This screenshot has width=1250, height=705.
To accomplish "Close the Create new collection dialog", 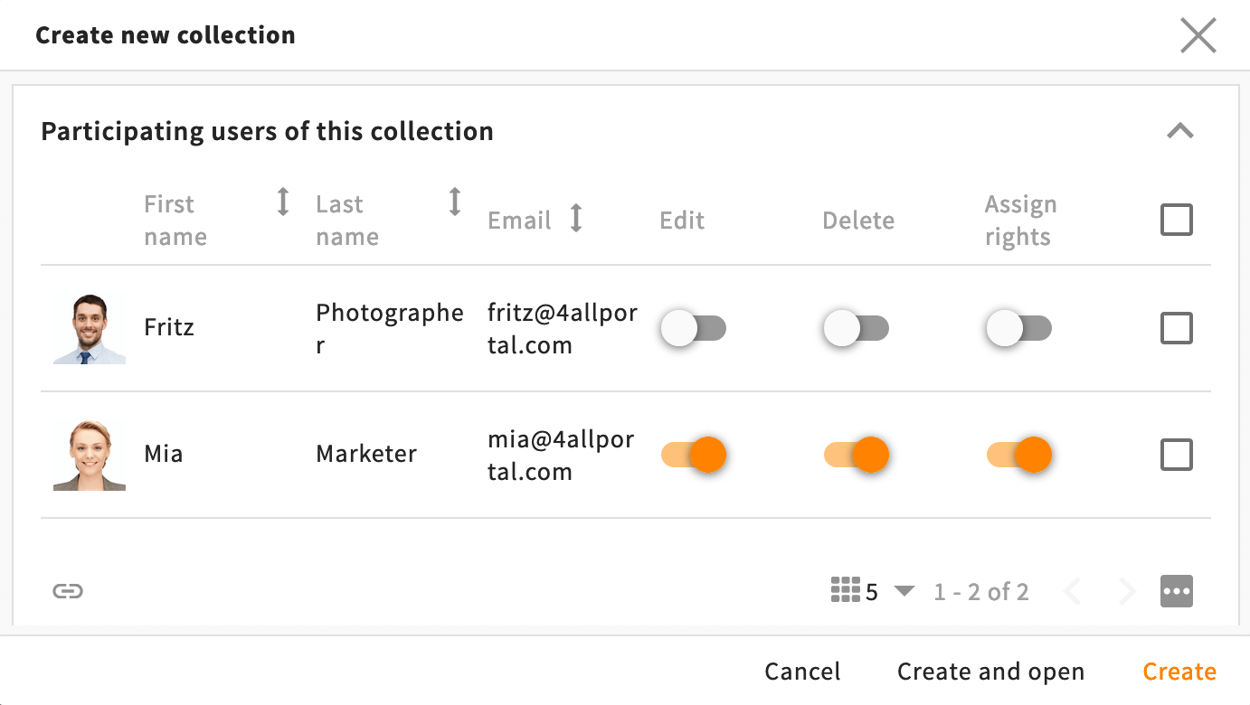I will pos(1198,34).
